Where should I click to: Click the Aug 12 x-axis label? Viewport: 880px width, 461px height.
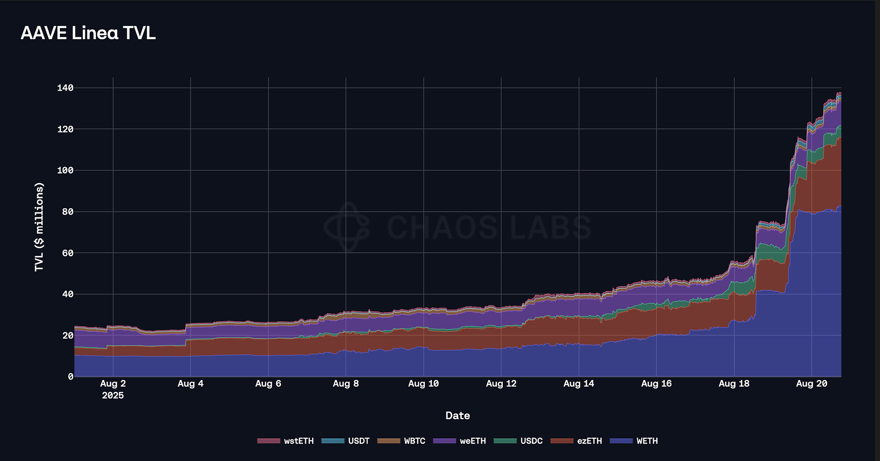point(501,384)
